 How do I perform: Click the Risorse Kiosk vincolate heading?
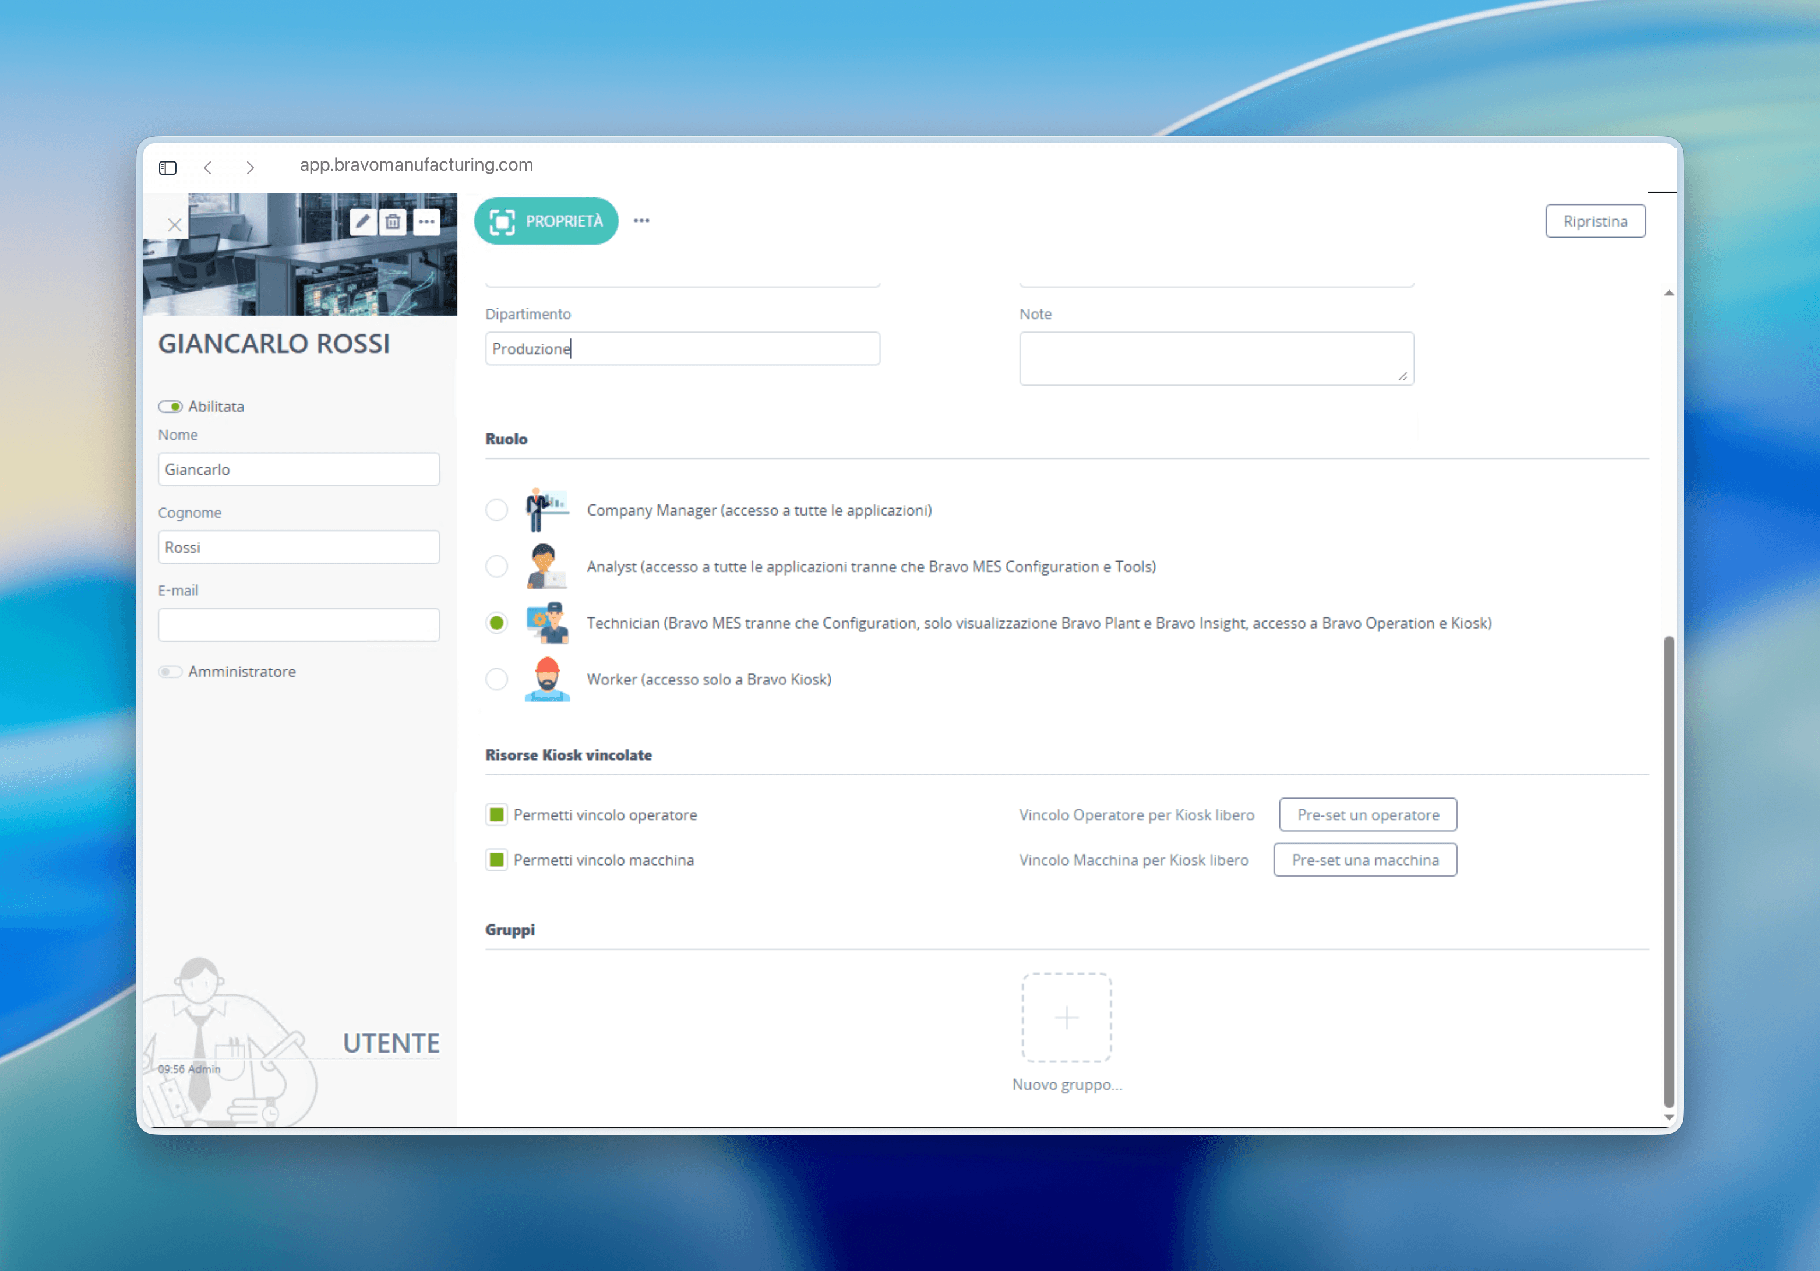[x=569, y=755]
